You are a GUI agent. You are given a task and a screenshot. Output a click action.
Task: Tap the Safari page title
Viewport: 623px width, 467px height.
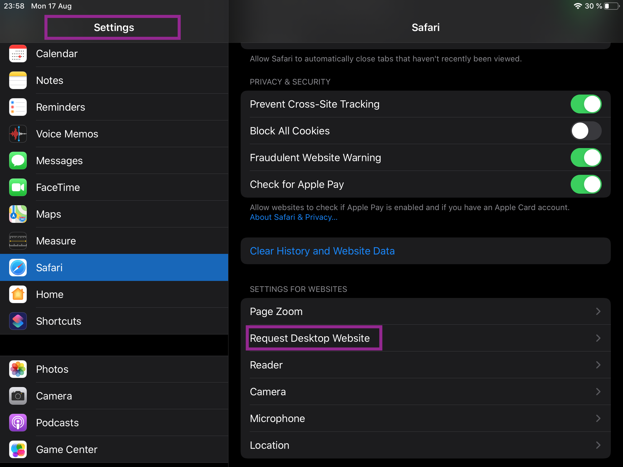(x=426, y=28)
